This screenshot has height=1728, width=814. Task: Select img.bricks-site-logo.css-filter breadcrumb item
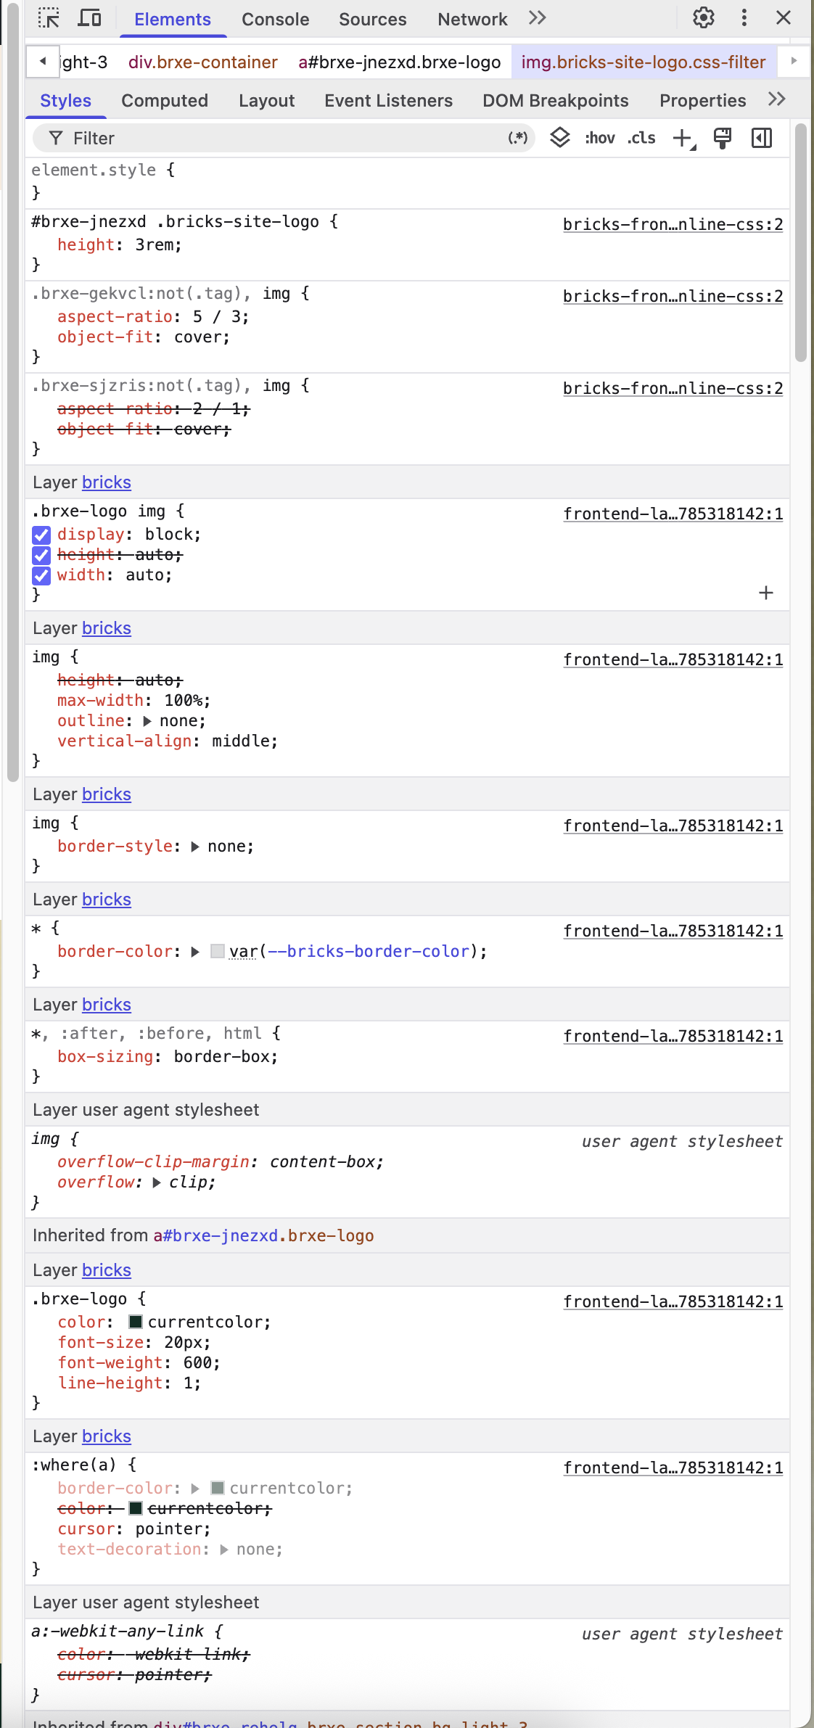[x=644, y=62]
